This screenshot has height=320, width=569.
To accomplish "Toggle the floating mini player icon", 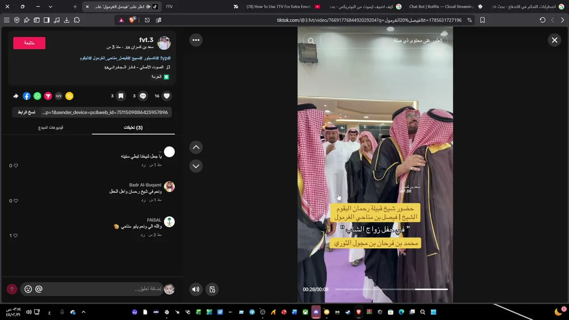I will point(212,289).
